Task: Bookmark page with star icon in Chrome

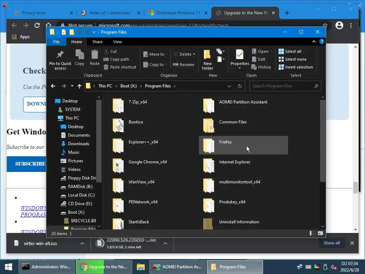Action: click(325, 25)
